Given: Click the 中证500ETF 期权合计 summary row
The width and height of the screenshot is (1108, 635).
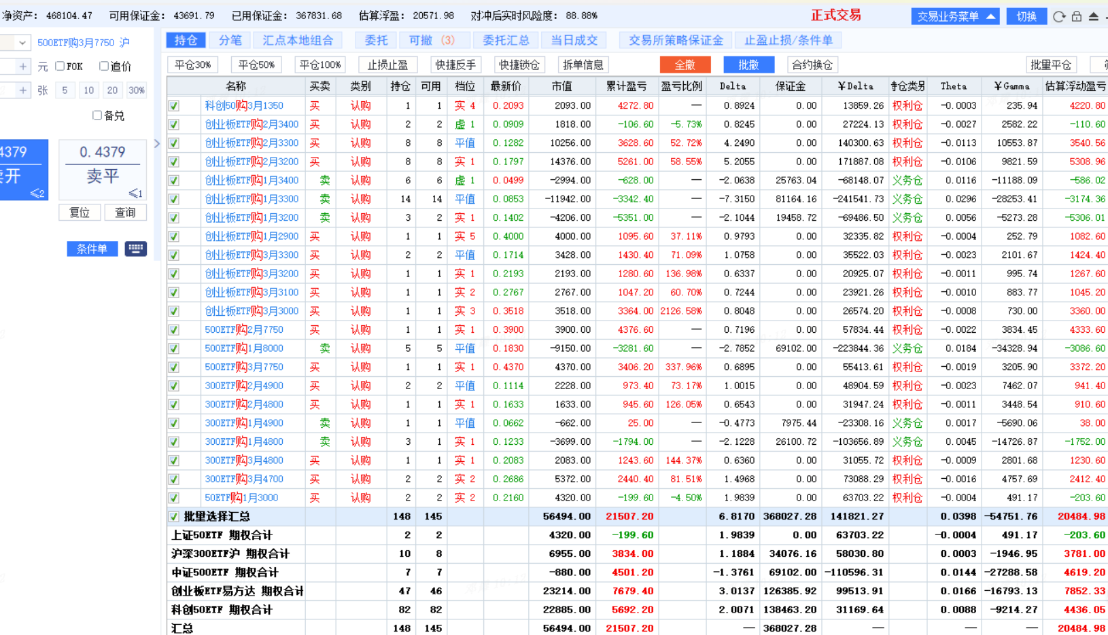Looking at the screenshot, I should click(638, 573).
